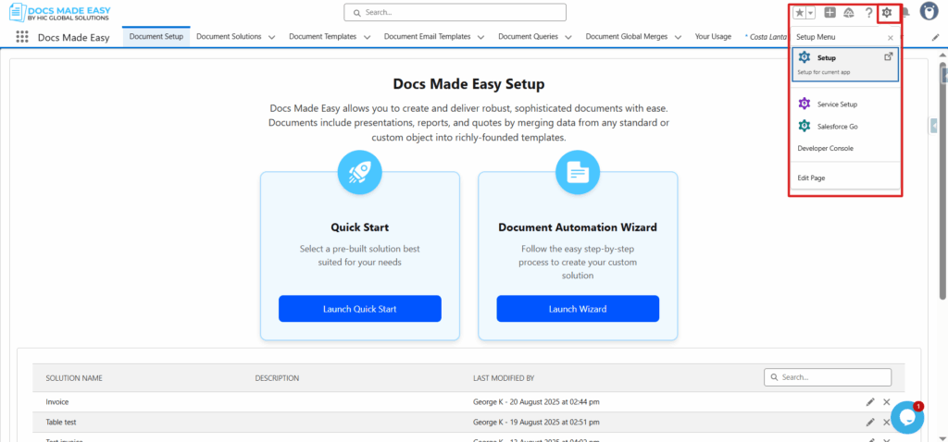The image size is (948, 442).
Task: Expand the Document Templates chevron
Action: point(367,37)
